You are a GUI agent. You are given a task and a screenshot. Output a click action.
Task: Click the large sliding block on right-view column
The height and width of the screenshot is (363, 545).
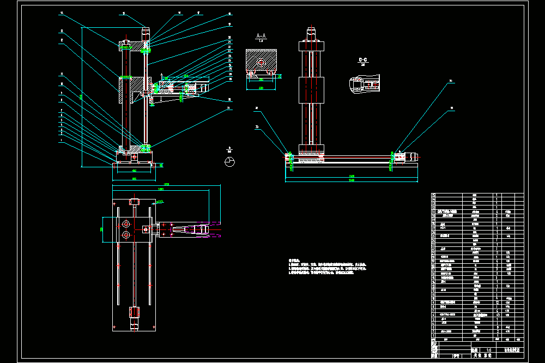coord(311,90)
